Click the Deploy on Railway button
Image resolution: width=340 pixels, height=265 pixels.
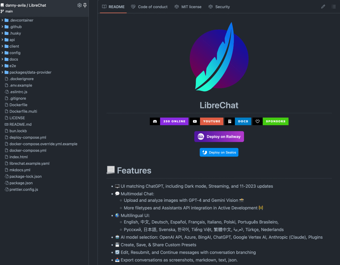coord(219,137)
